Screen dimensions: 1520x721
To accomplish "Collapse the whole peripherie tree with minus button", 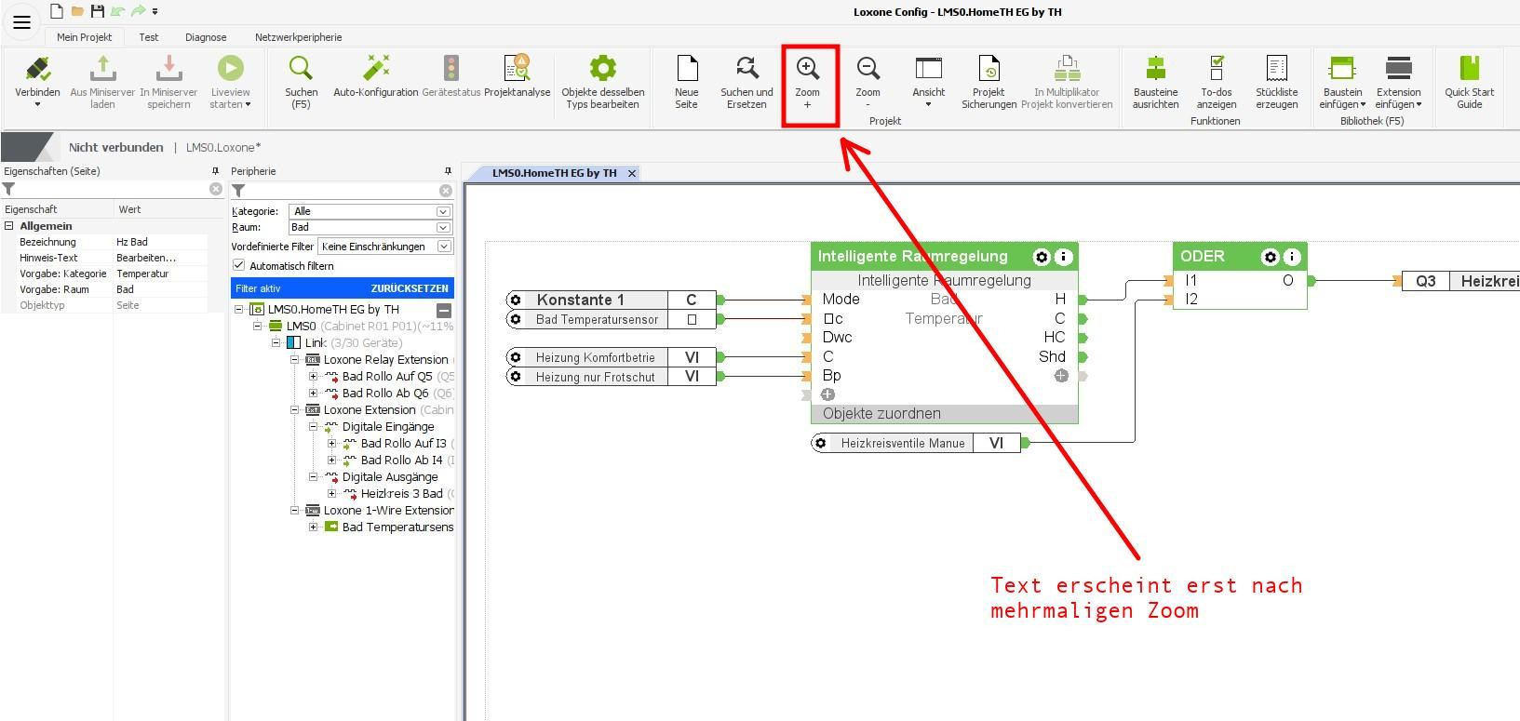I will 444,310.
